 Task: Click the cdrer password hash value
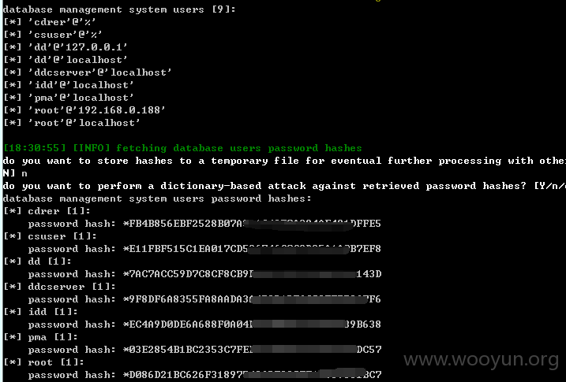[252, 224]
